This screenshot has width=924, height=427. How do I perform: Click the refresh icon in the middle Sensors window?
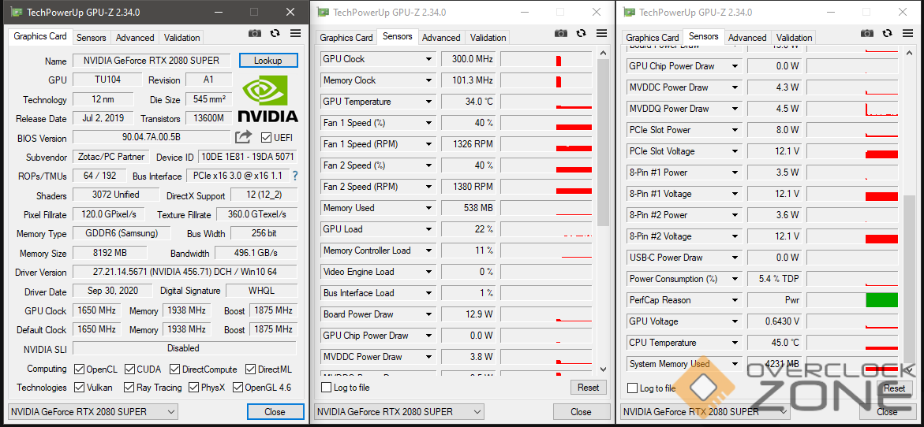581,34
